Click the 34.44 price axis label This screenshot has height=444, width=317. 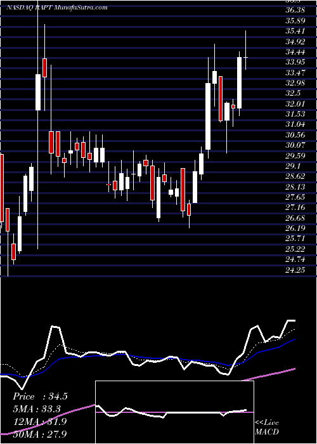295,52
